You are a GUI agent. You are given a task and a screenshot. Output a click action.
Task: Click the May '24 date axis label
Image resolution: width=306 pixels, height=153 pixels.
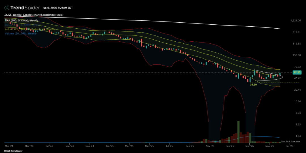(x=29, y=146)
